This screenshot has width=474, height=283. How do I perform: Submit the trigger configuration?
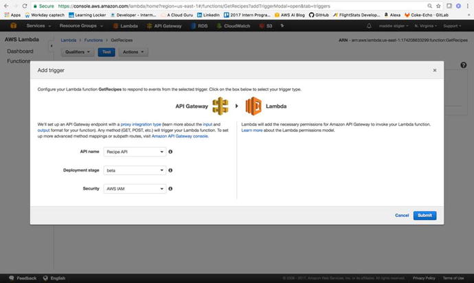coord(425,215)
